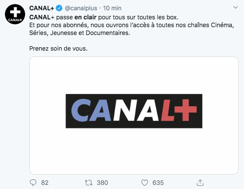244x189 pixels.
Task: Click the share upload icon
Action: pyautogui.click(x=200, y=182)
